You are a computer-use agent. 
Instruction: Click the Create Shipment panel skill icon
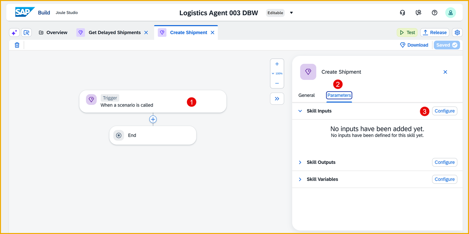pos(308,72)
